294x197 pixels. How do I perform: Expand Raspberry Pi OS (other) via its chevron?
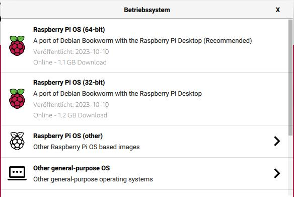(x=277, y=141)
